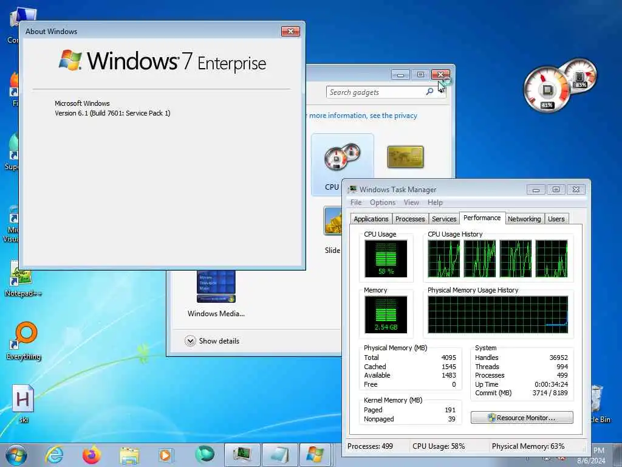Screen dimensions: 622x467
Task: Click the search magnifier in gadgets window
Action: [429, 92]
